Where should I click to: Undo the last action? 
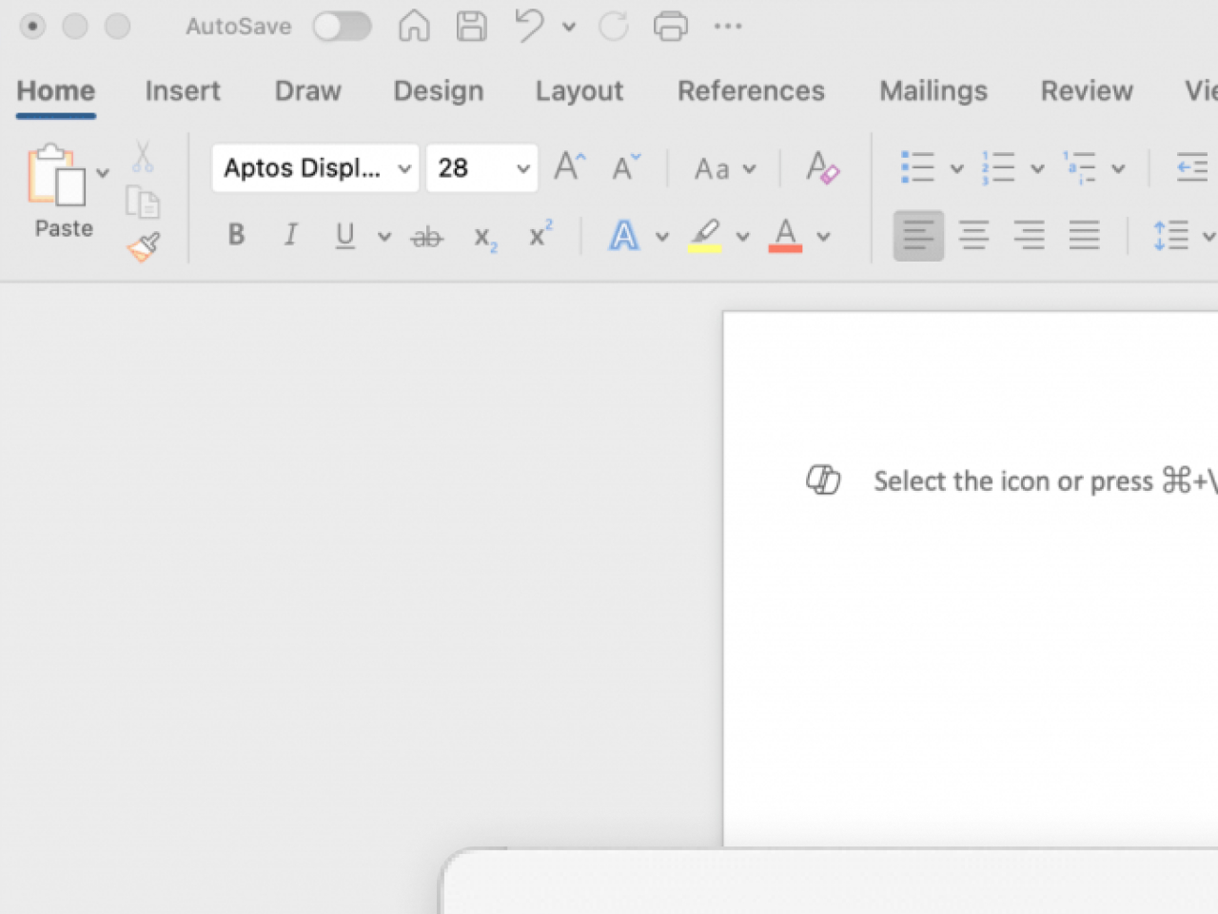point(531,26)
